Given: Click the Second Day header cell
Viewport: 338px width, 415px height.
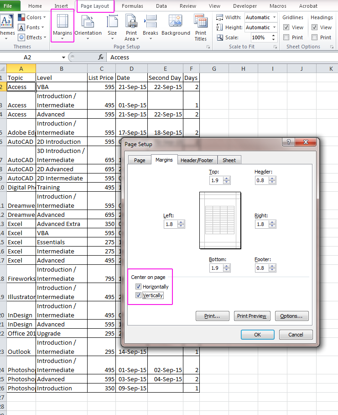Looking at the screenshot, I should click(165, 78).
